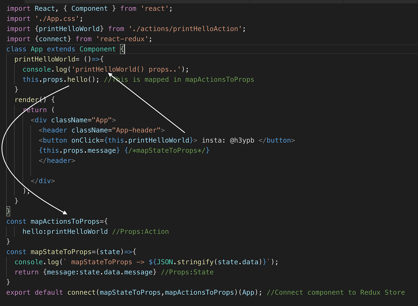This screenshot has width=418, height=306.
Task: Select the insta: @h3ypb button label
Action: tap(228, 140)
